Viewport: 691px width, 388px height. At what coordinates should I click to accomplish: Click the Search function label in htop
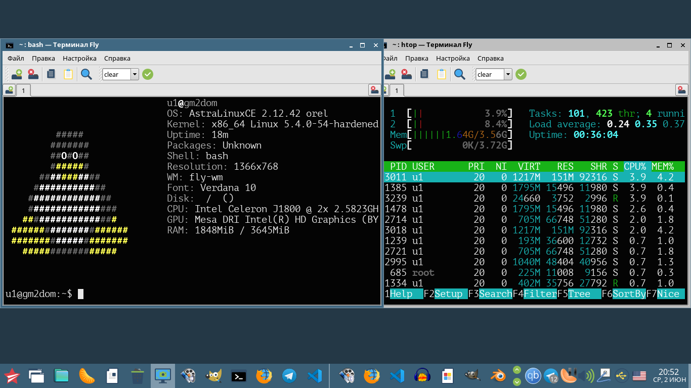(x=495, y=294)
